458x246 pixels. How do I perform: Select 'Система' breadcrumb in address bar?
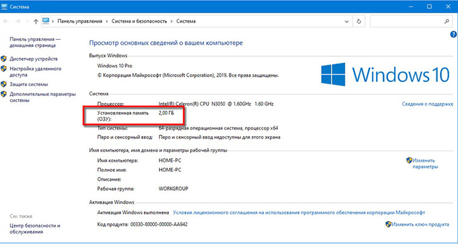(186, 21)
